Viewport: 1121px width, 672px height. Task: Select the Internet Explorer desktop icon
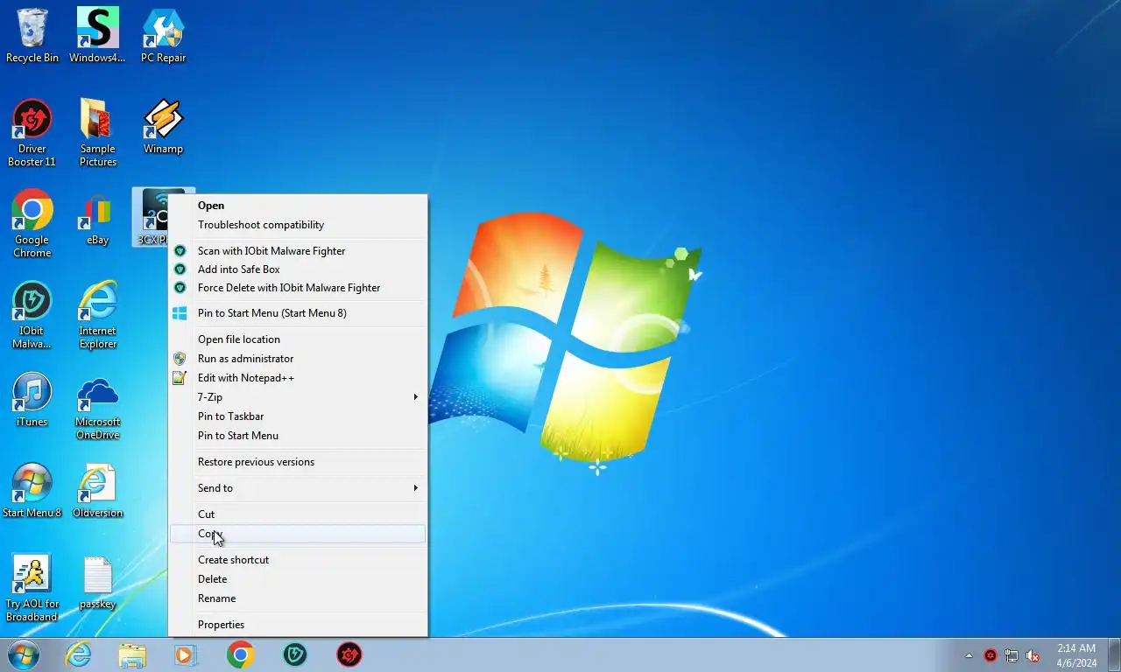pyautogui.click(x=97, y=315)
